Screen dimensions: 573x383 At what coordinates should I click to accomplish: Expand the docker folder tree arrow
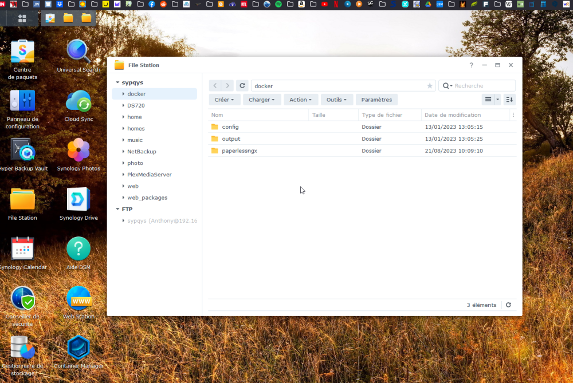pos(123,94)
